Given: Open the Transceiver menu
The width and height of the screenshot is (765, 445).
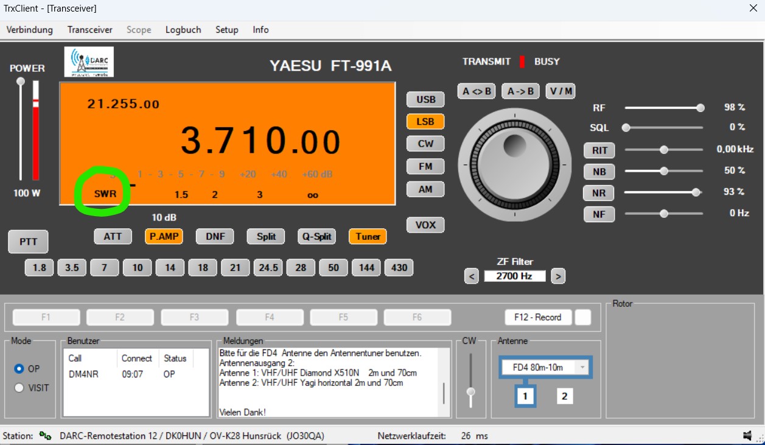Looking at the screenshot, I should (x=90, y=30).
